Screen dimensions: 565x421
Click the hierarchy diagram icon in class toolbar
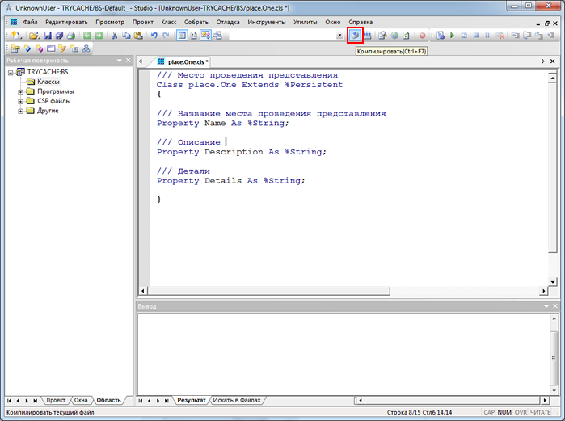click(x=86, y=48)
